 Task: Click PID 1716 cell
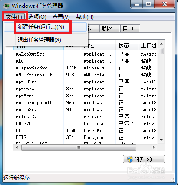[x=71, y=68]
